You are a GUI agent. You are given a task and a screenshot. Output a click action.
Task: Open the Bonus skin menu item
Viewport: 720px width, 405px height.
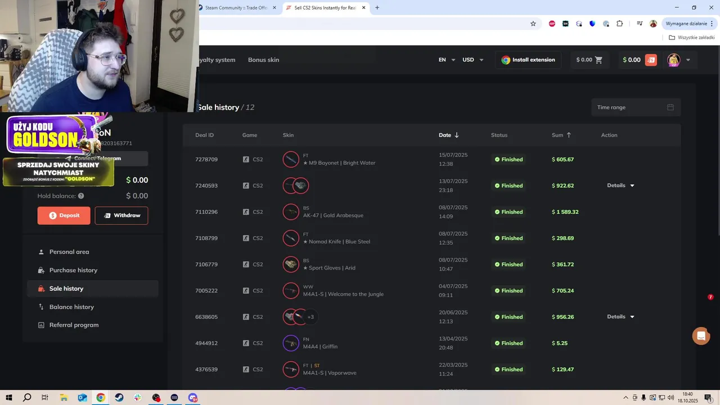tap(263, 60)
